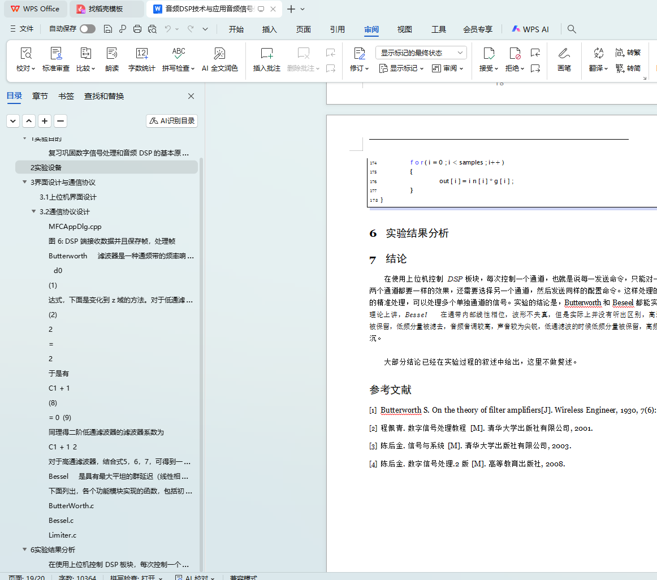
Task: Click the AI识别目录 button
Action: pyautogui.click(x=172, y=121)
